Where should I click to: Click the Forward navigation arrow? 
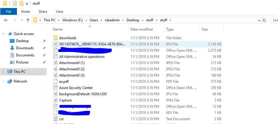tap(14, 20)
